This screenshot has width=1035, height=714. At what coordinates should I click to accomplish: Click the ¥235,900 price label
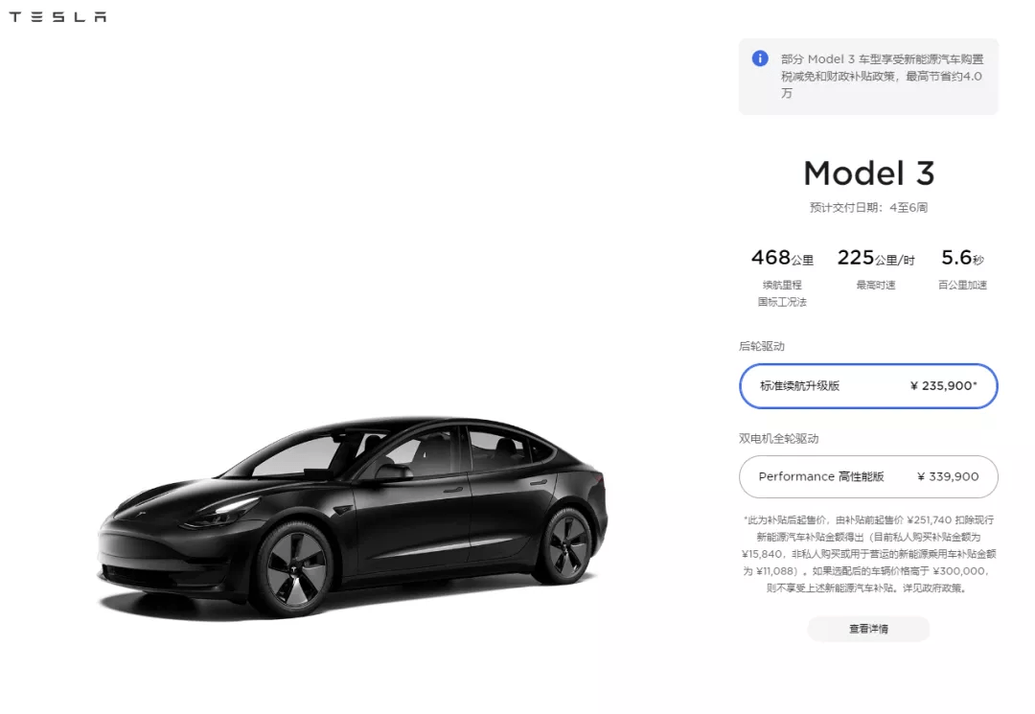(x=943, y=386)
